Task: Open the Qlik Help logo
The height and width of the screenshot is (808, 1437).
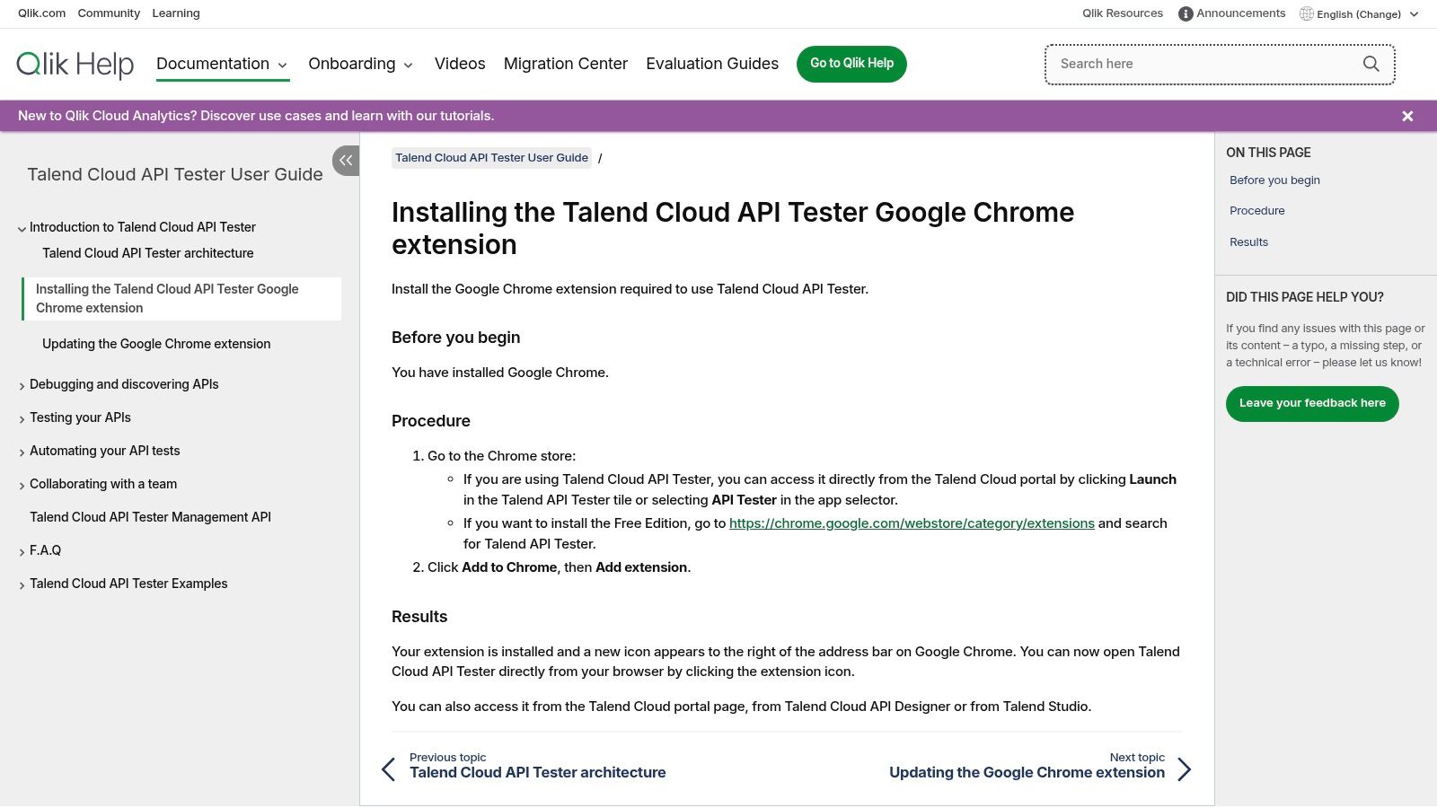Action: pyautogui.click(x=75, y=64)
